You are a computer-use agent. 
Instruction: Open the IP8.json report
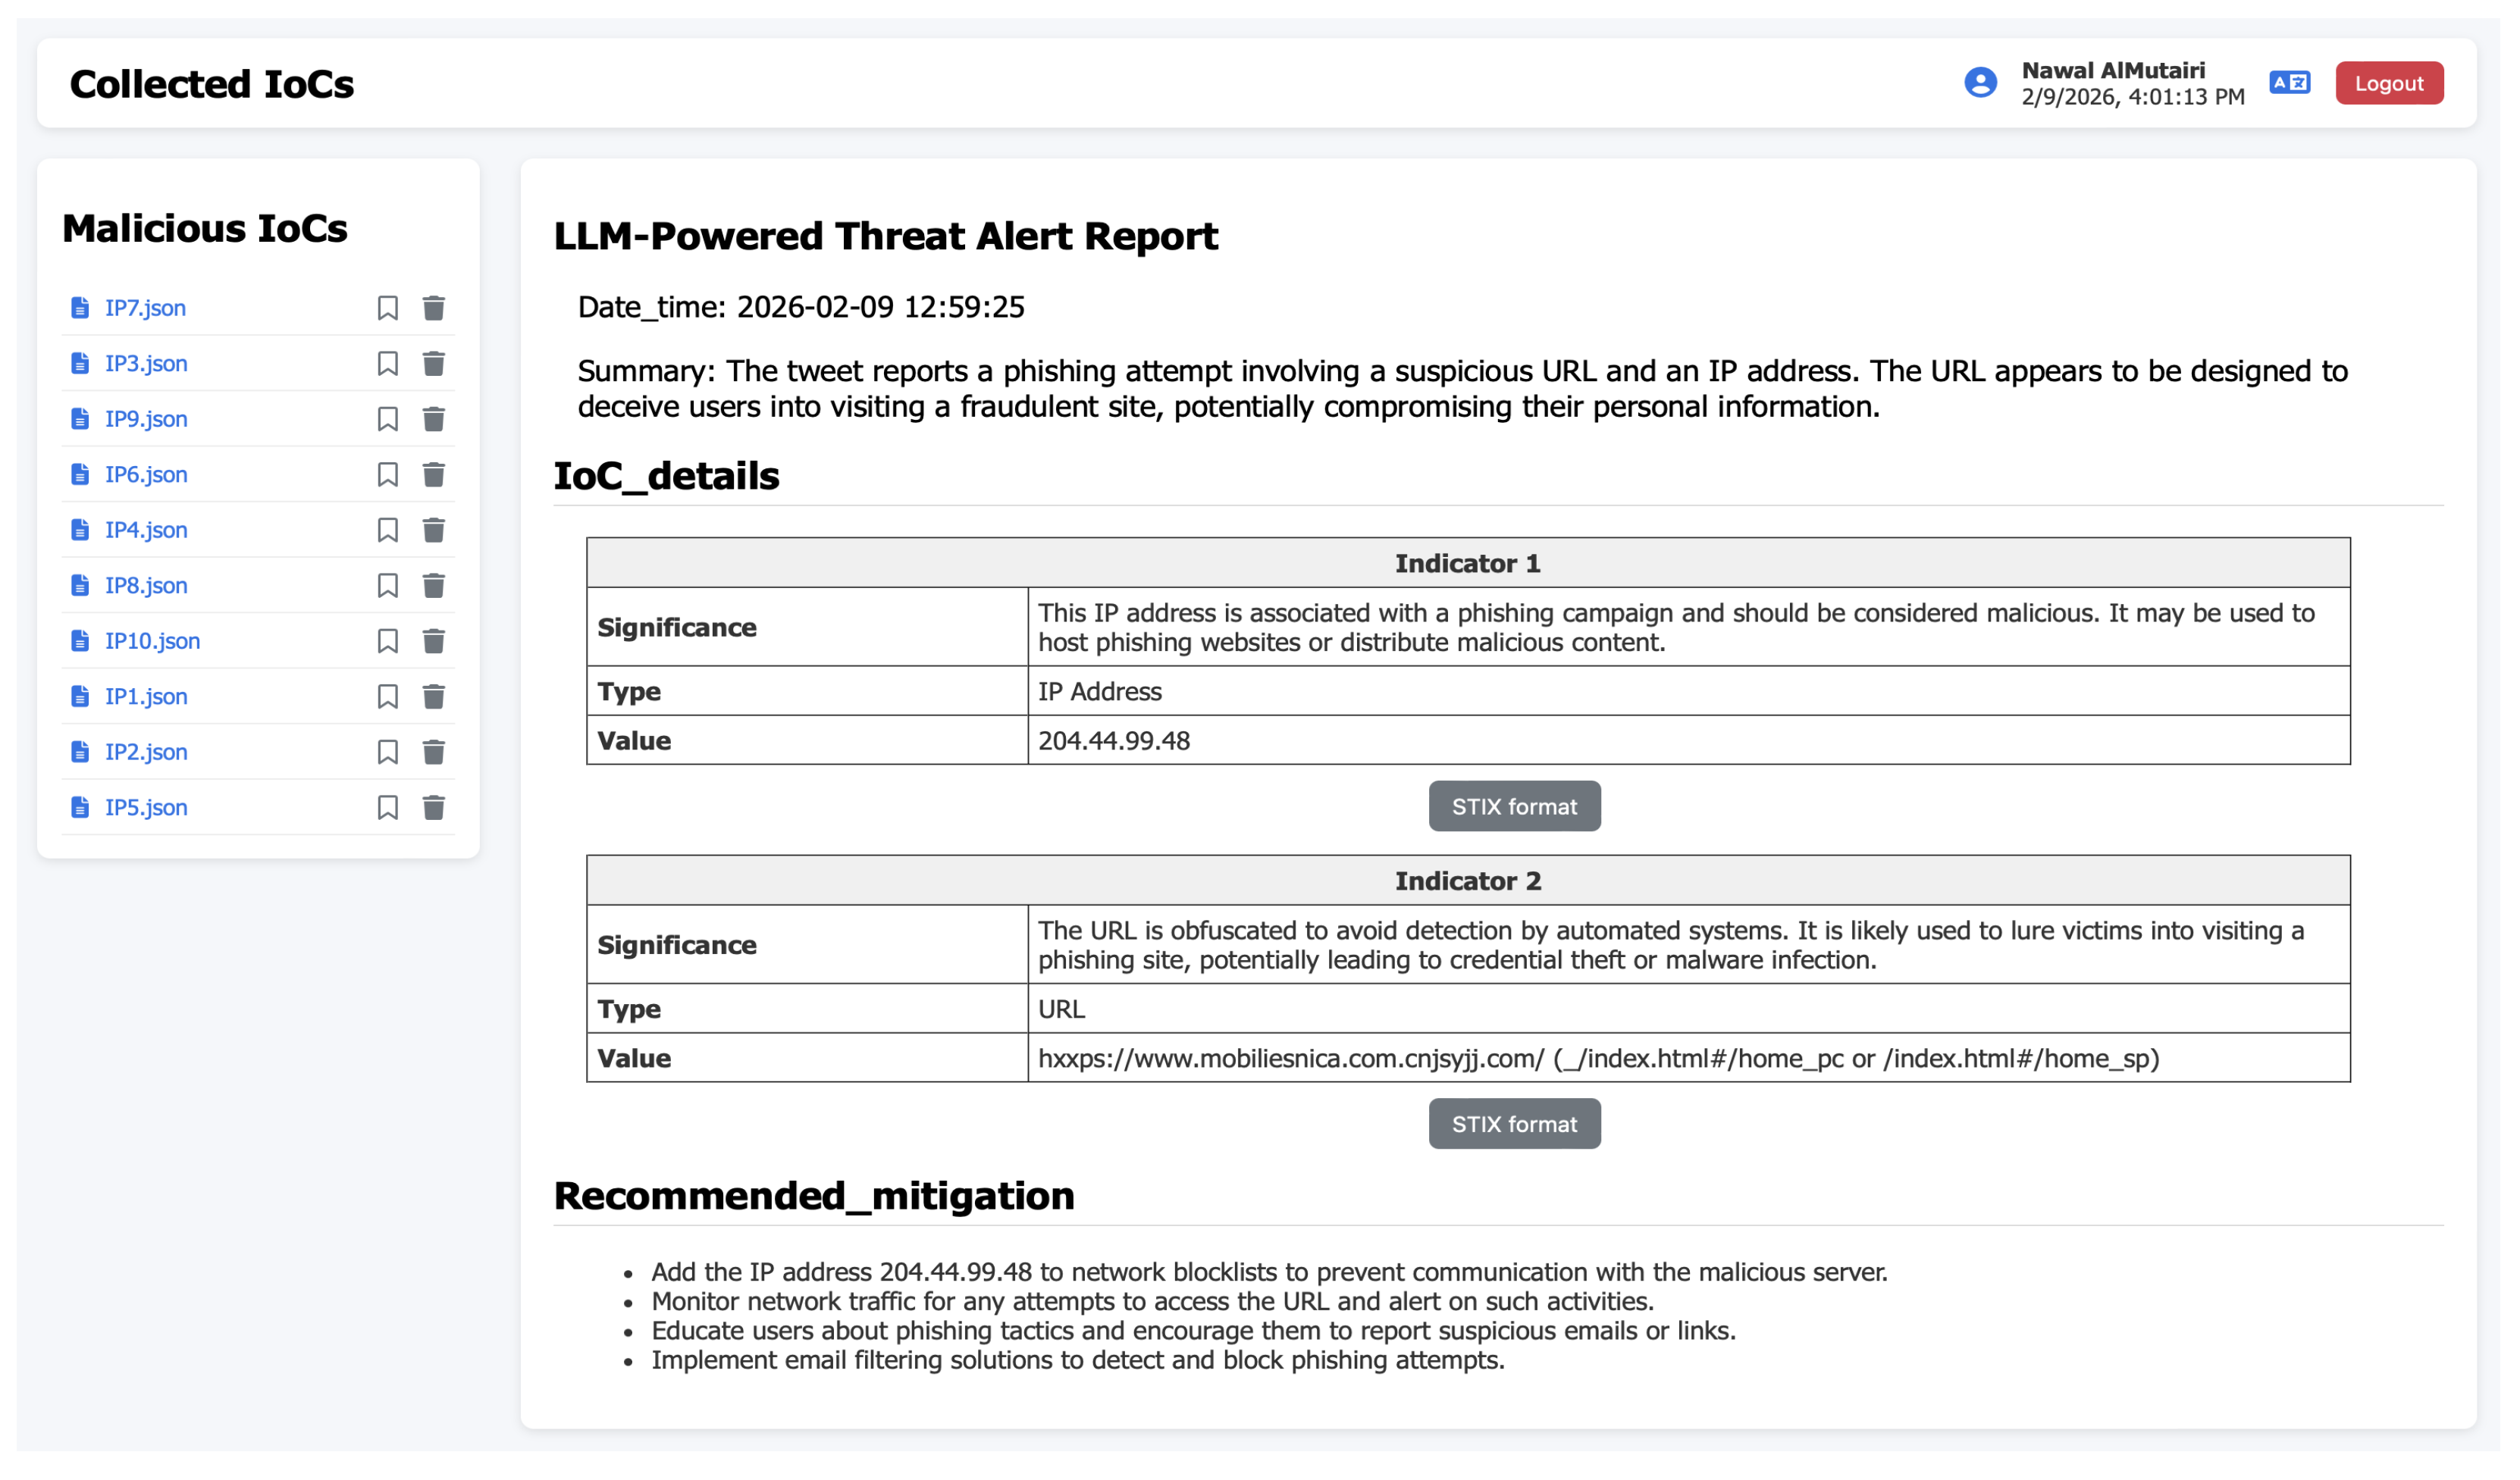pos(146,586)
